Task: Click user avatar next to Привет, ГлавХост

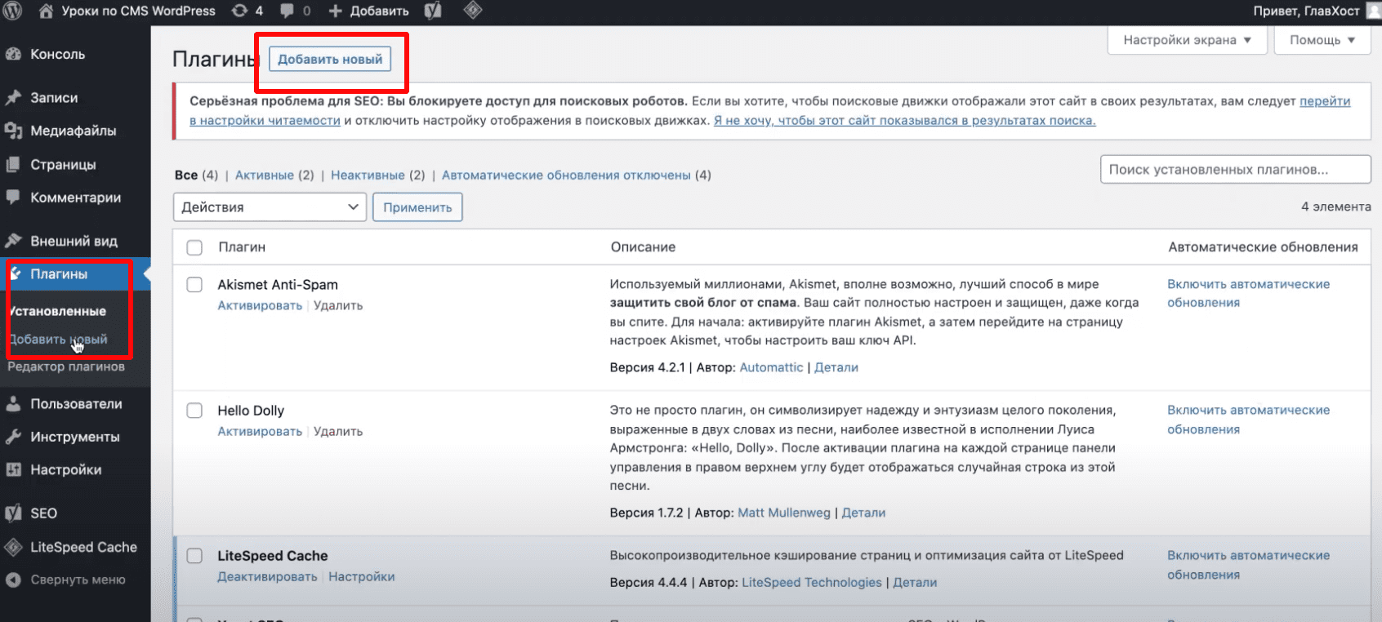Action: (x=1374, y=11)
